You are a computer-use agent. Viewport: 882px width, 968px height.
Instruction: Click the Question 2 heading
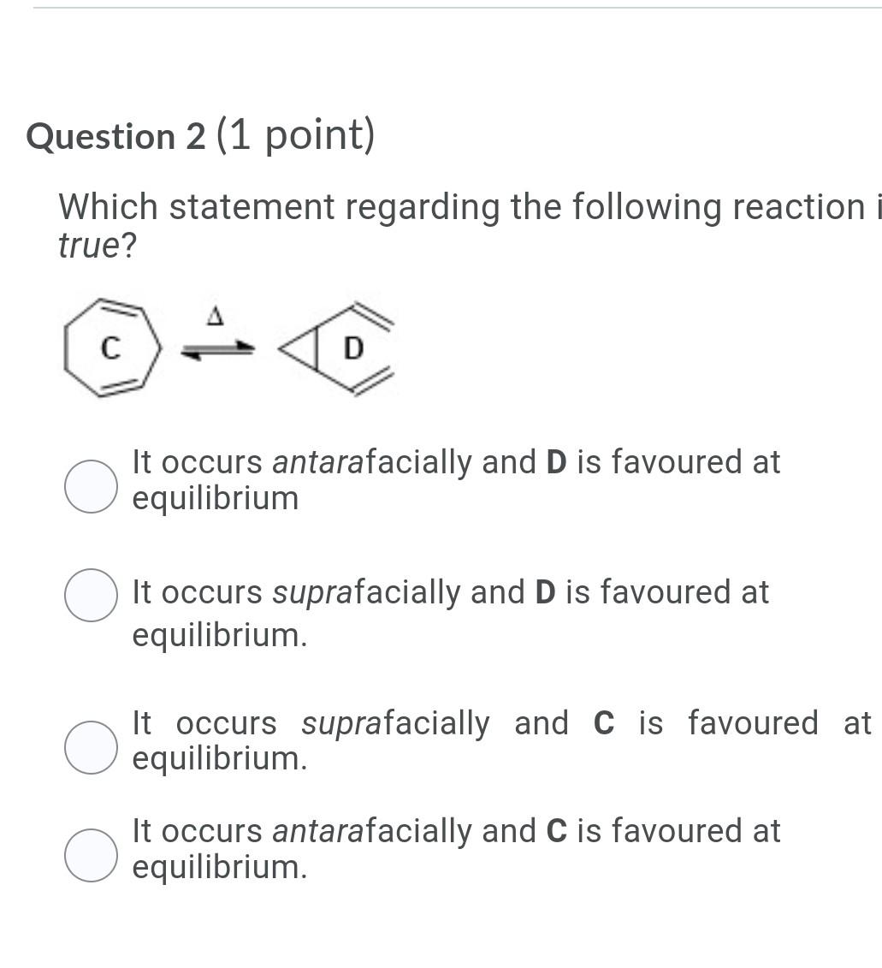115,136
